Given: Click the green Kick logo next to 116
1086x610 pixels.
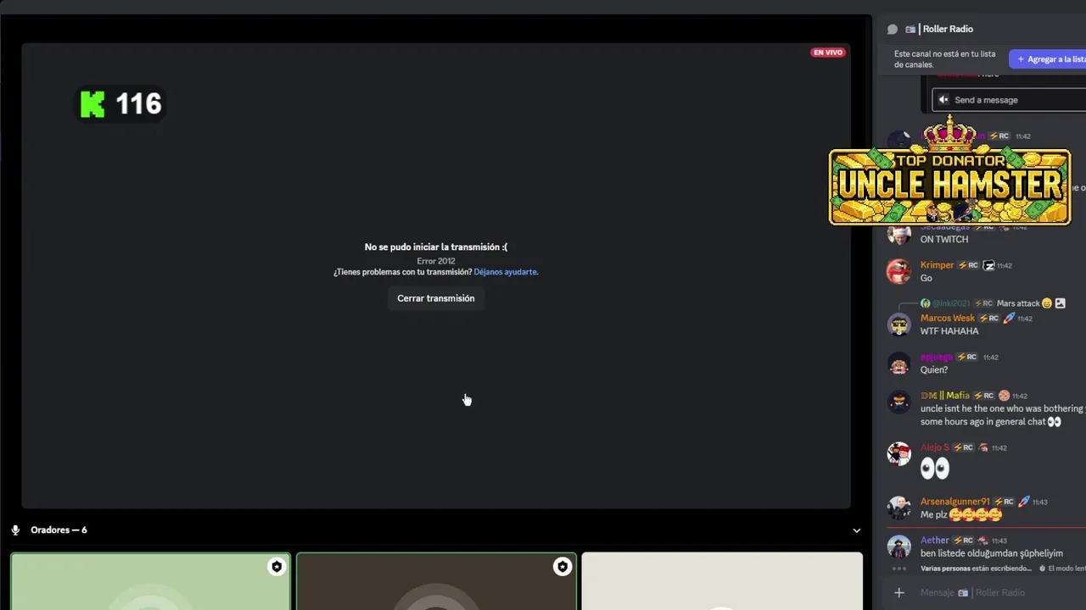Looking at the screenshot, I should (x=92, y=104).
